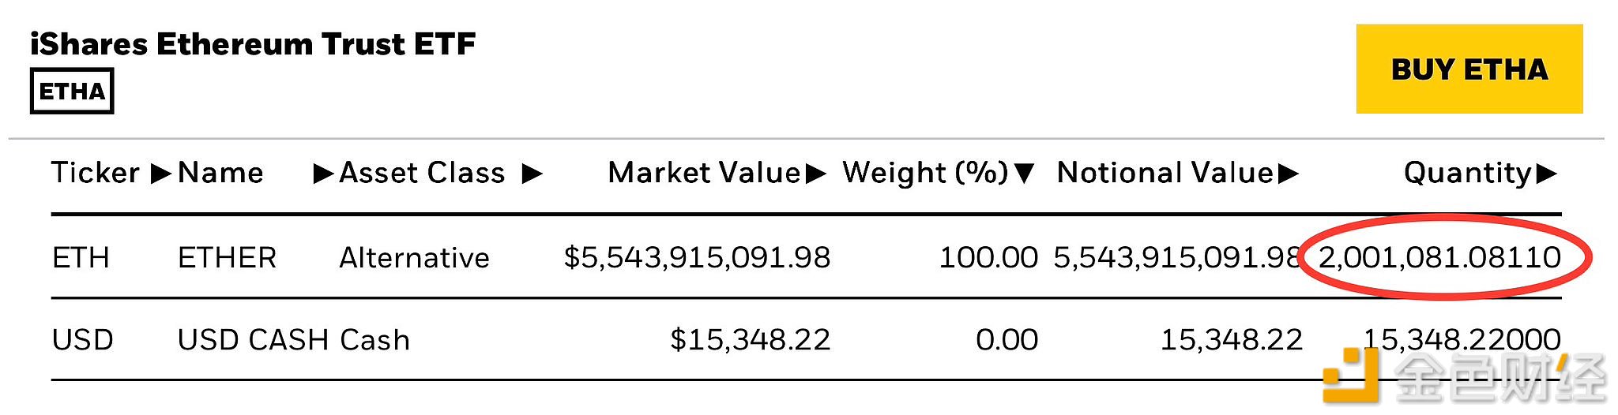1618x415 pixels.
Task: Select the ETH ticker cell
Action: click(81, 258)
